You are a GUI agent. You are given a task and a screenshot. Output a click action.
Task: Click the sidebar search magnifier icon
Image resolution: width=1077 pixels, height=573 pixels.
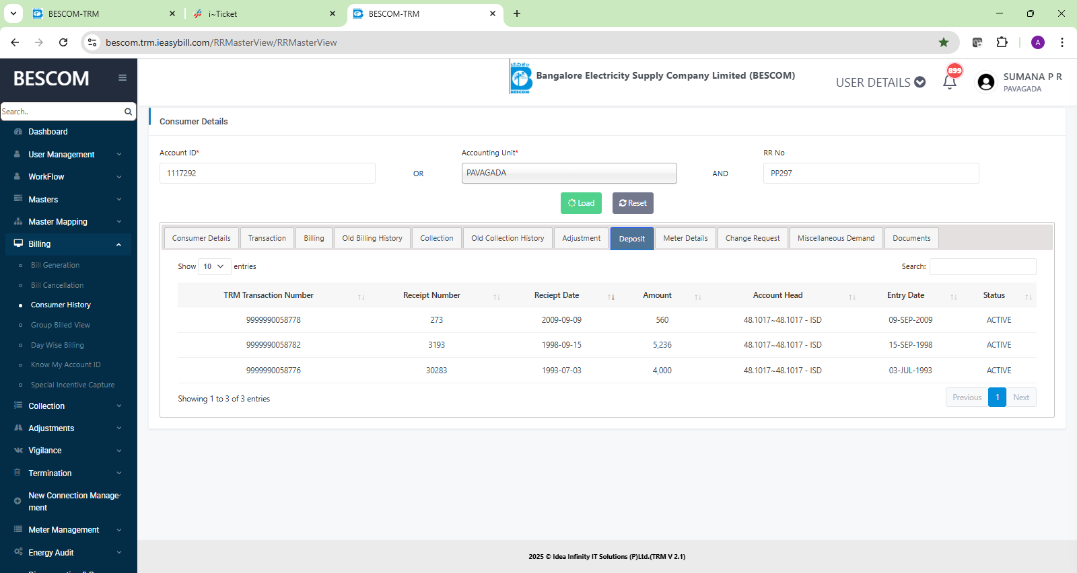tap(128, 112)
